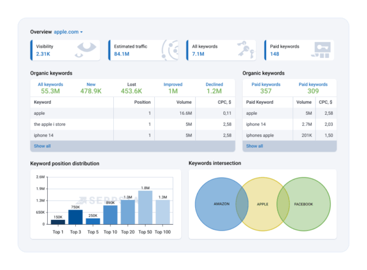Select the Paid keywords 148 value
The width and height of the screenshot is (367, 270).
[275, 54]
